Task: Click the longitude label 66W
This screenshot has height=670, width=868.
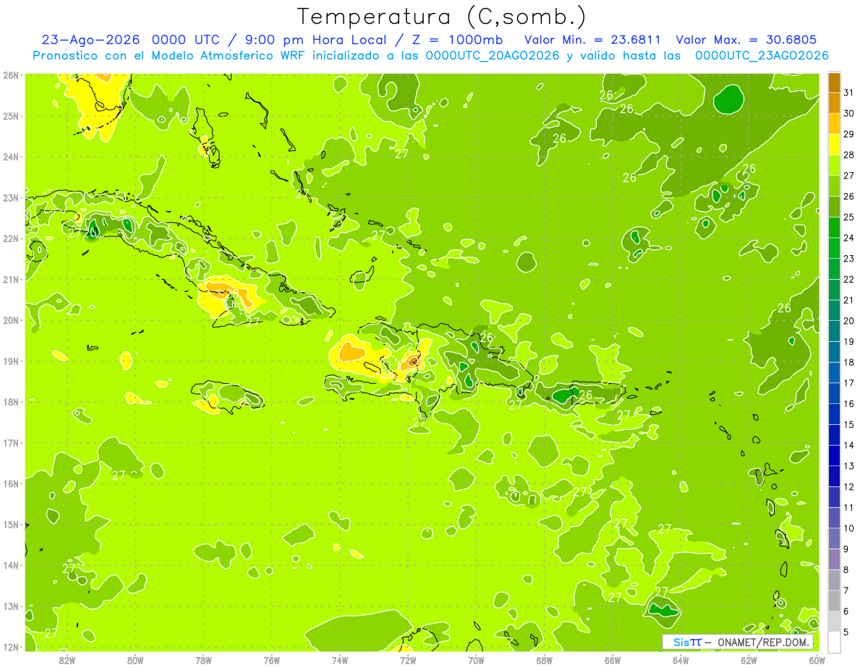Action: tap(612, 659)
